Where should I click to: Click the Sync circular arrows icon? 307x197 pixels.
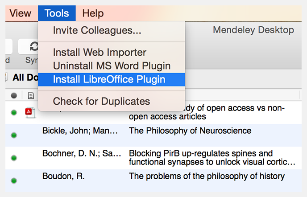tap(33, 46)
